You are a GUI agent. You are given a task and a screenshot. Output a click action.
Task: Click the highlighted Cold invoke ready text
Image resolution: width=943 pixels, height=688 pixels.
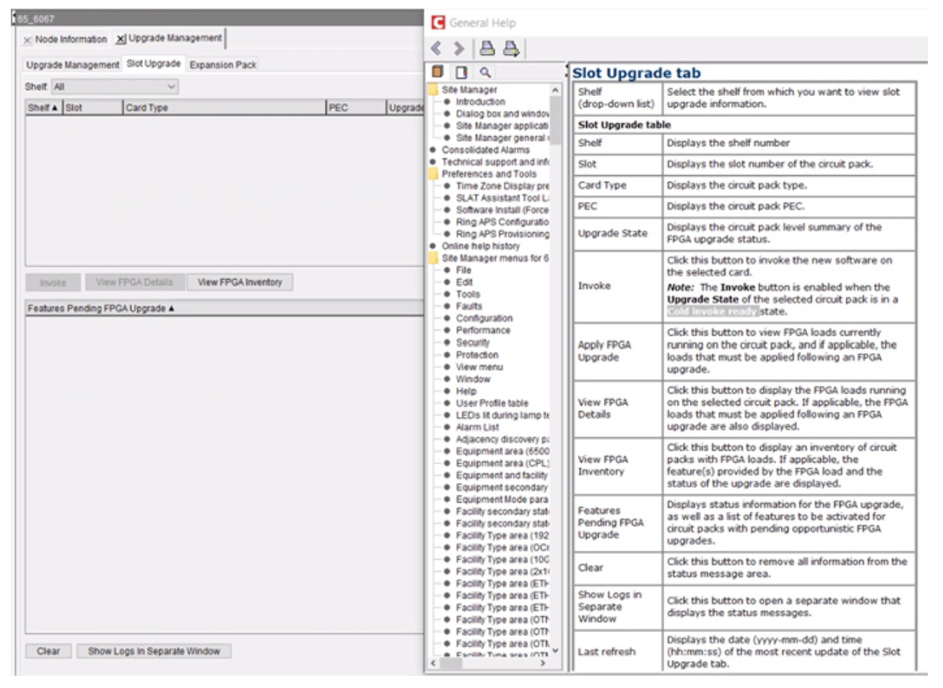(712, 312)
